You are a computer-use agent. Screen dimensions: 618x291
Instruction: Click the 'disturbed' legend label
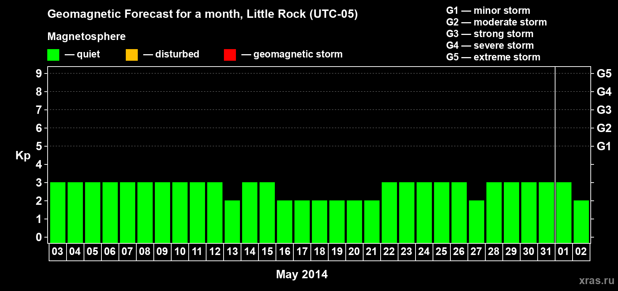[x=177, y=54]
